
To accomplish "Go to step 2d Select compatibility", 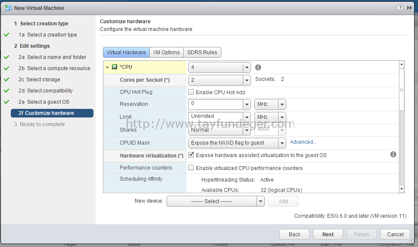I will point(46,91).
